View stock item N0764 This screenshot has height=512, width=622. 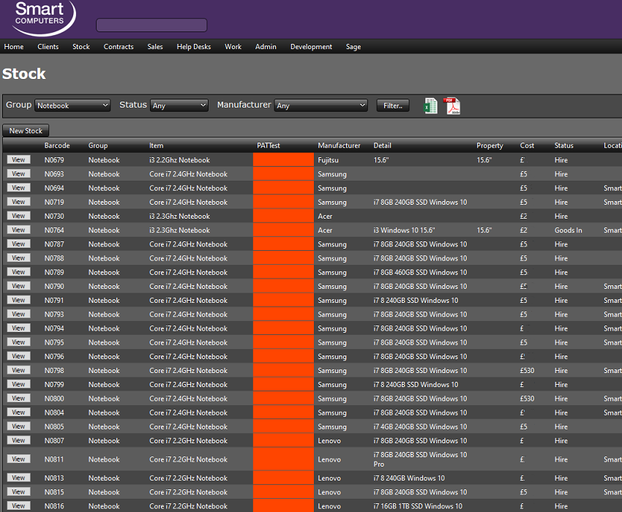pos(18,230)
